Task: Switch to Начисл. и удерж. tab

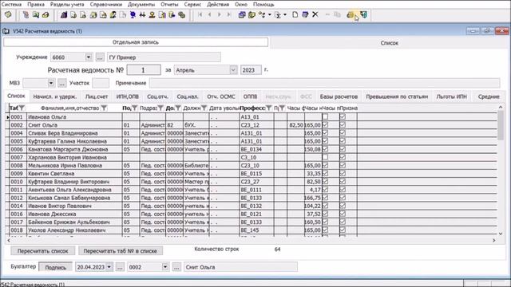Action: 55,96
